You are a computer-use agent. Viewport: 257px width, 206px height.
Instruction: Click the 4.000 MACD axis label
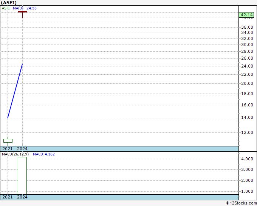247,159
